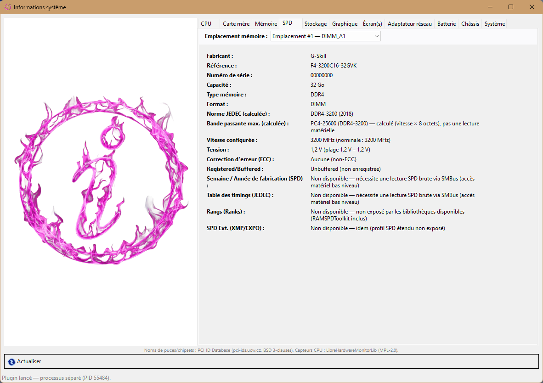The image size is (543, 383).
Task: Click the DDR4-3200 (2018) JEDEC value
Action: click(332, 114)
